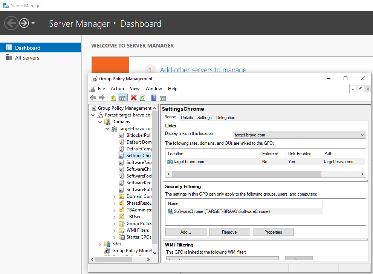The width and height of the screenshot is (373, 274).
Task: Click the New Window from Here icon
Action: tap(162, 98)
